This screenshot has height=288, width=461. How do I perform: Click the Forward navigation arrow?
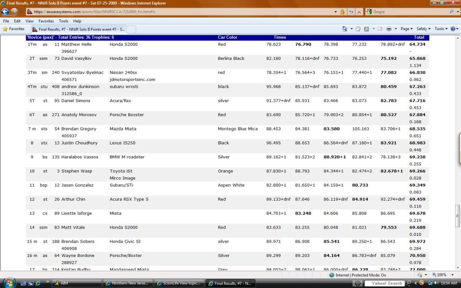point(14,12)
